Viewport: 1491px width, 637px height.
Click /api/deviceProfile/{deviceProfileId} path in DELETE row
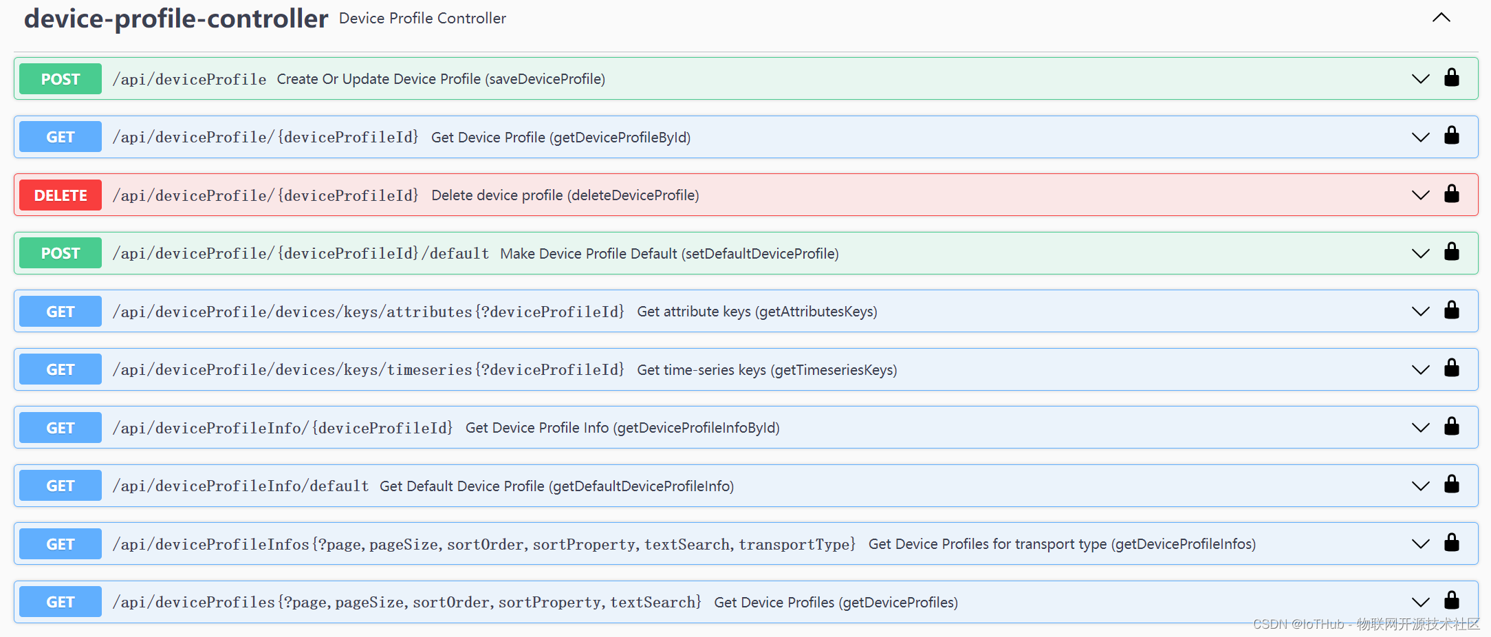265,195
